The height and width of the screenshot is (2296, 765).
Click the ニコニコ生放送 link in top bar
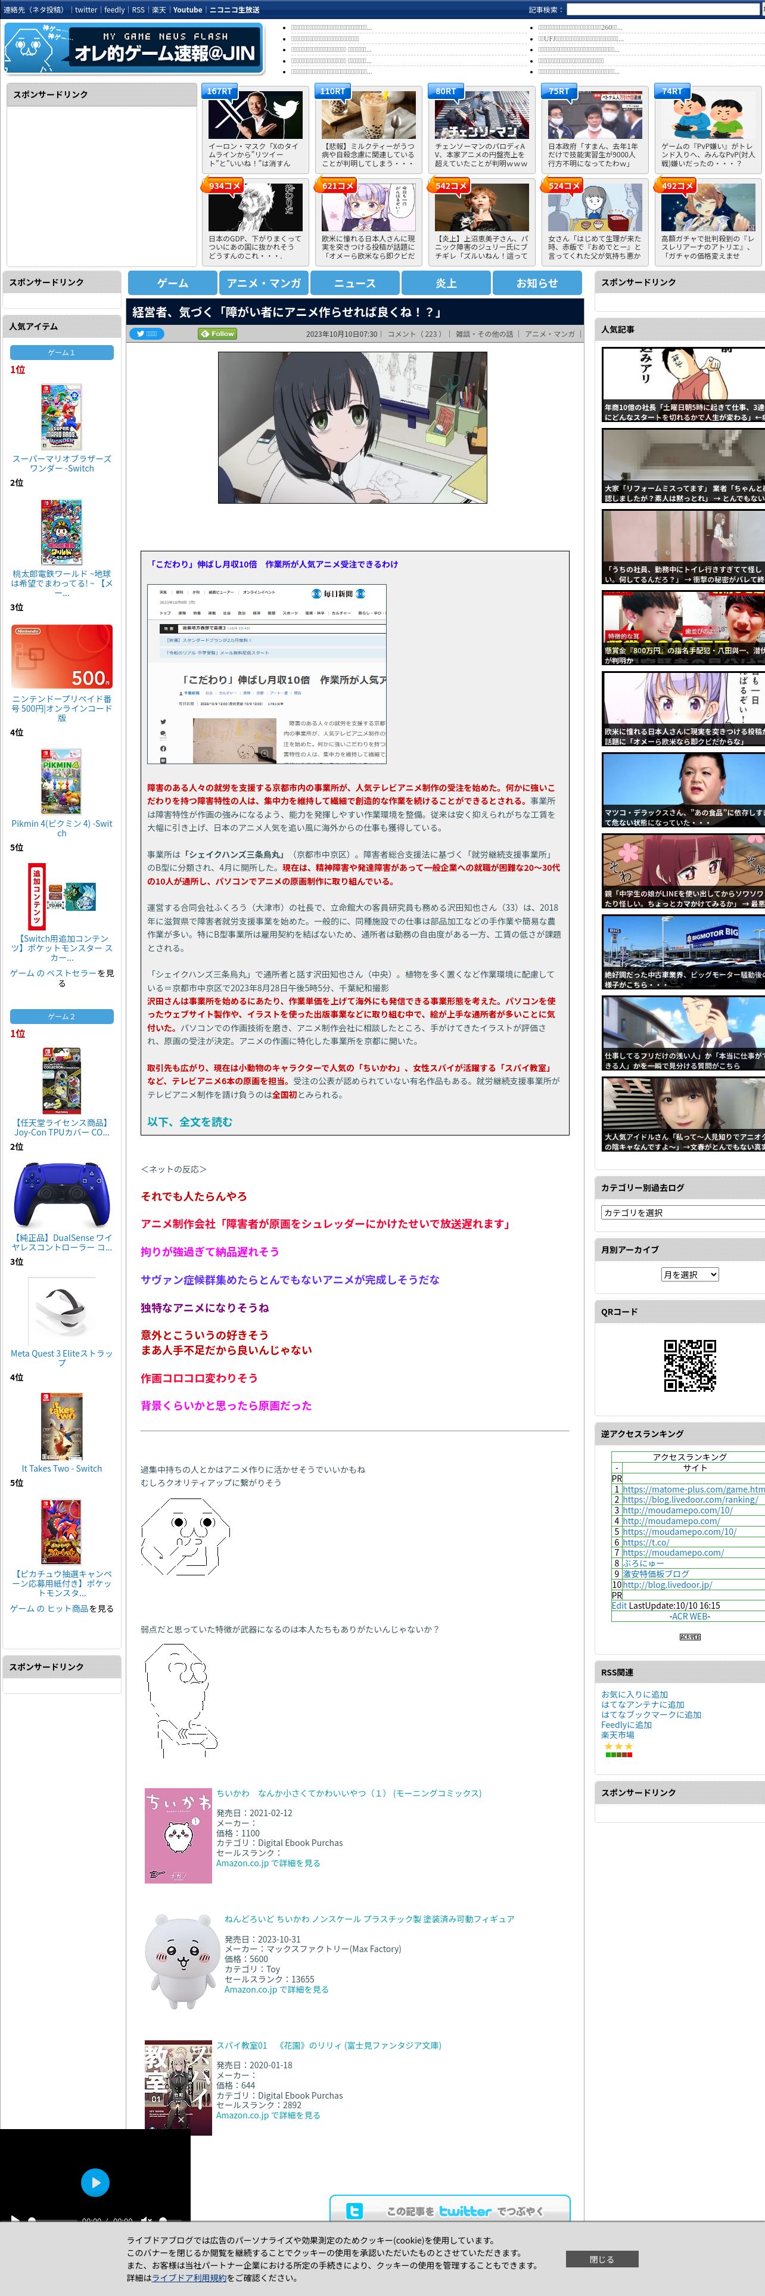pyautogui.click(x=234, y=10)
